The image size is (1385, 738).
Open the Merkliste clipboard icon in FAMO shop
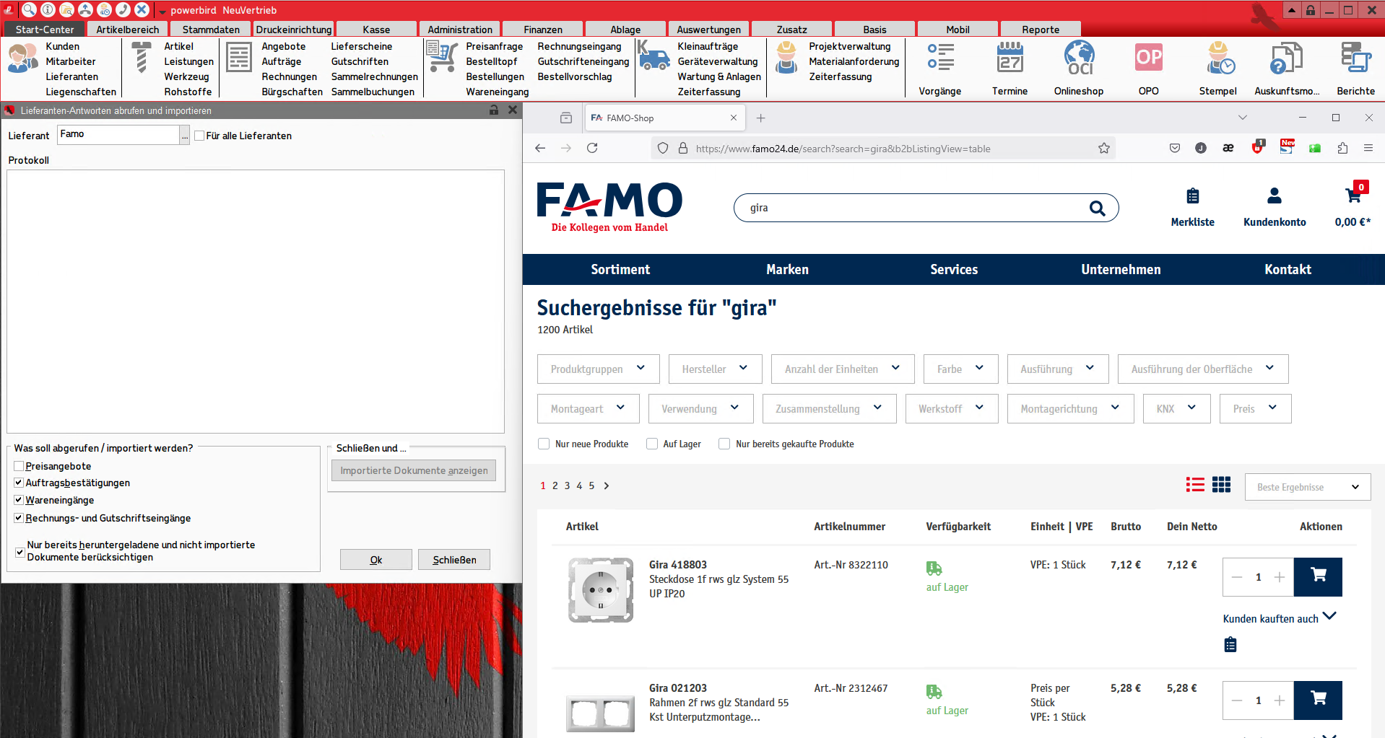(x=1193, y=196)
